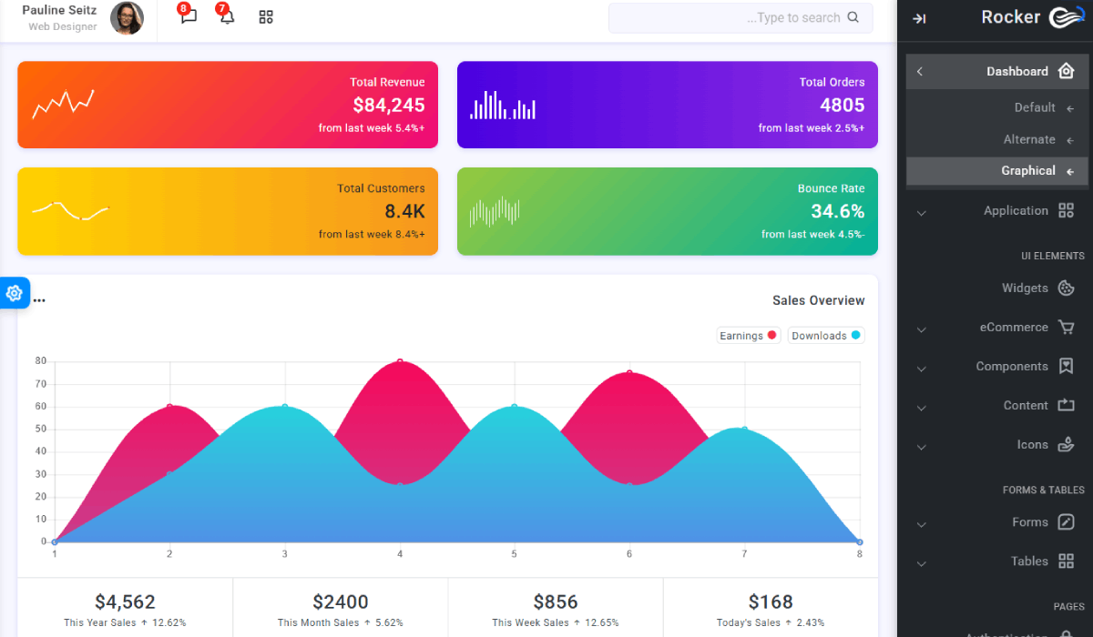The height and width of the screenshot is (637, 1093).
Task: Click the Total Revenue line sparkline
Action: point(63,104)
